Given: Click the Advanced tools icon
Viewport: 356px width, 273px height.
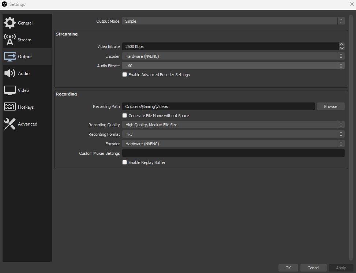Looking at the screenshot, I should pos(10,124).
